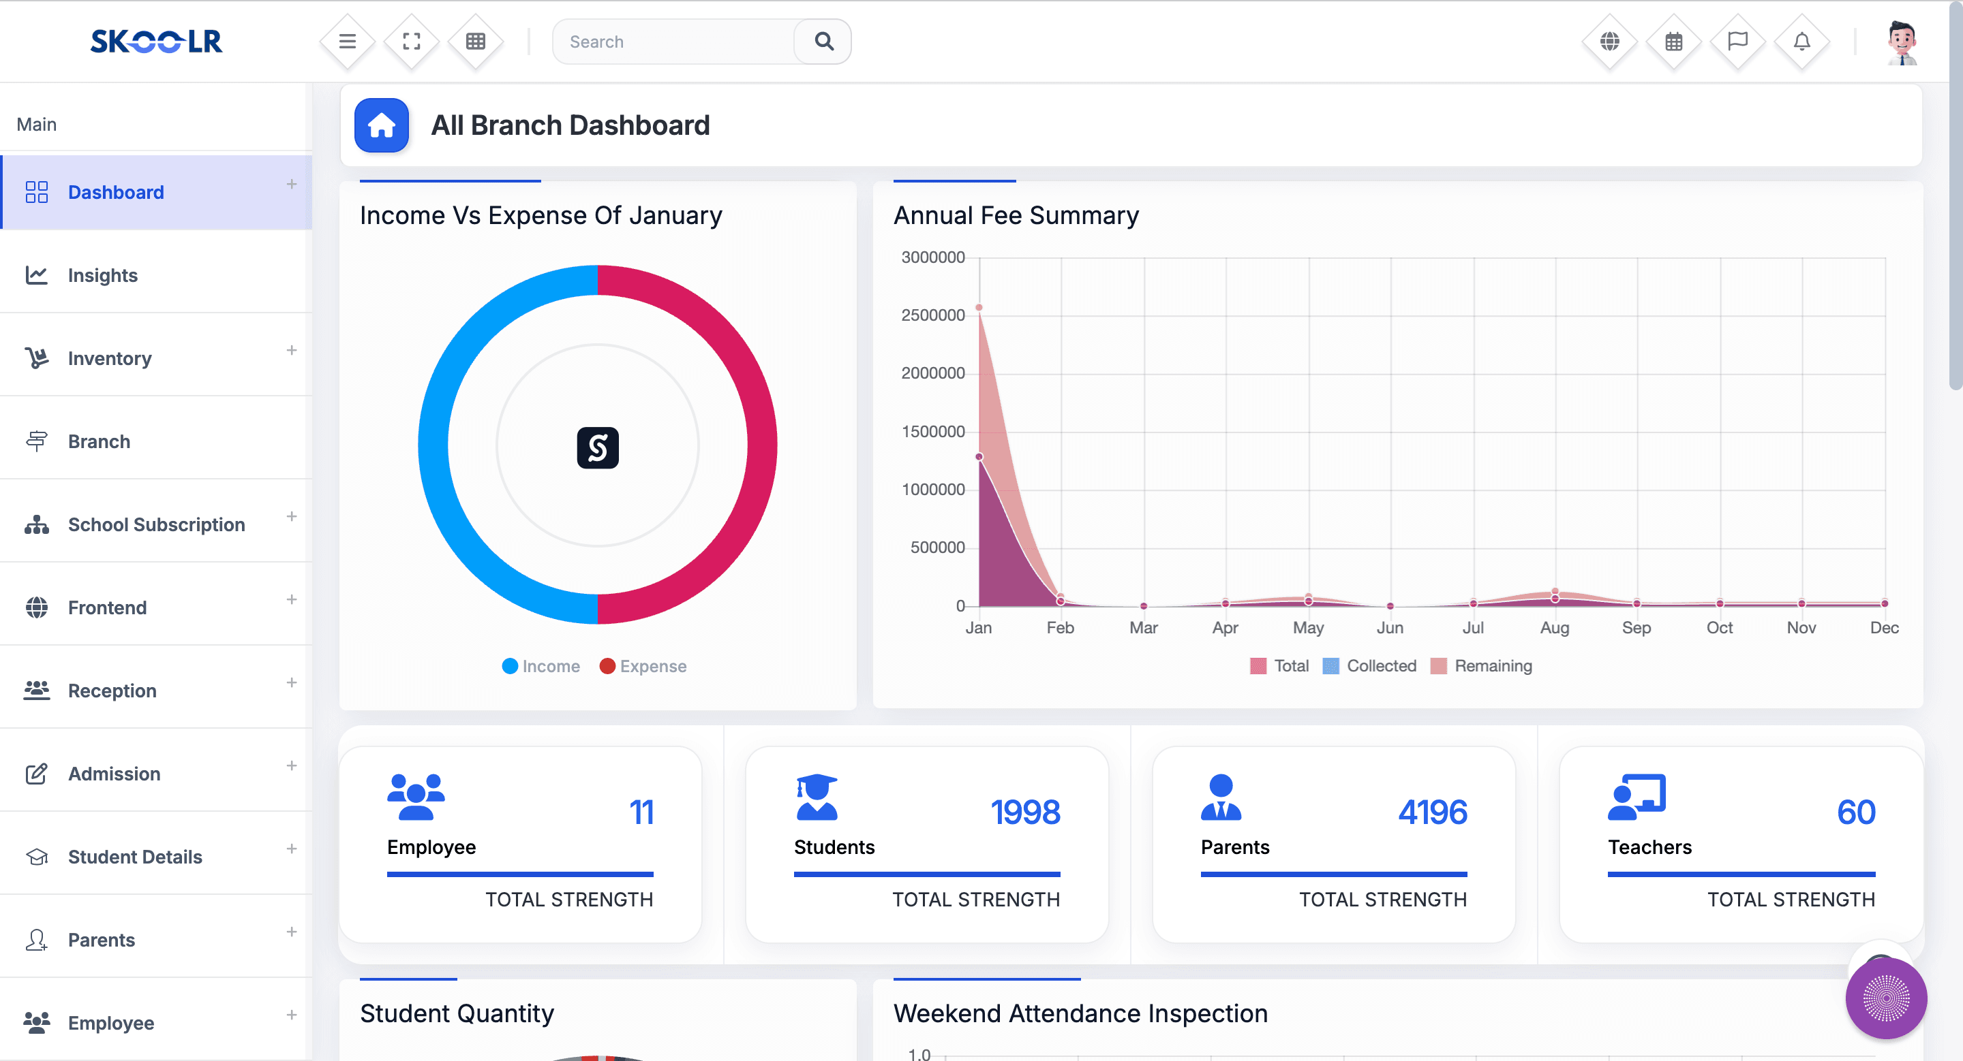Toggle the hamburger sidebar menu icon
Screen dimensions: 1963x1061
click(347, 41)
